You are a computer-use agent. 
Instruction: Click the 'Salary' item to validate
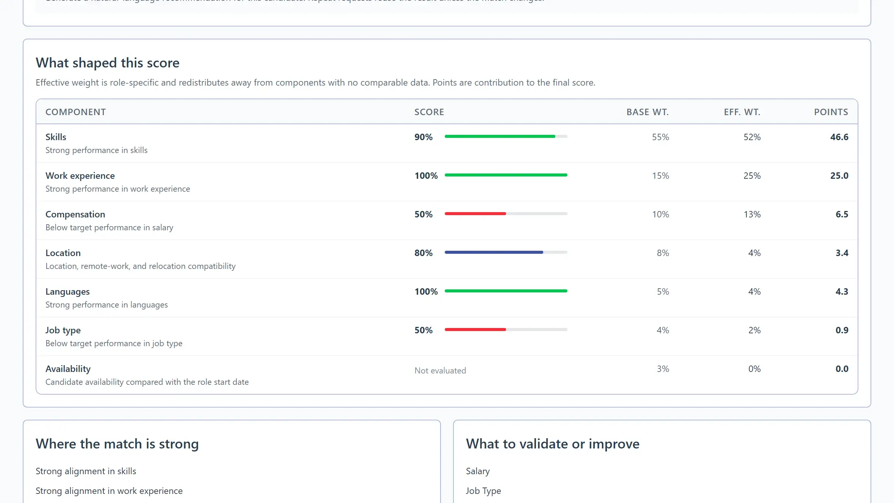click(x=478, y=471)
